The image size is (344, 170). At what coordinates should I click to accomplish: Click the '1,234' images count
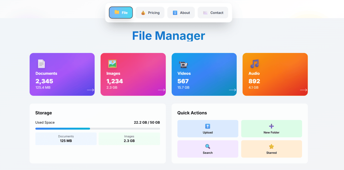(x=115, y=81)
